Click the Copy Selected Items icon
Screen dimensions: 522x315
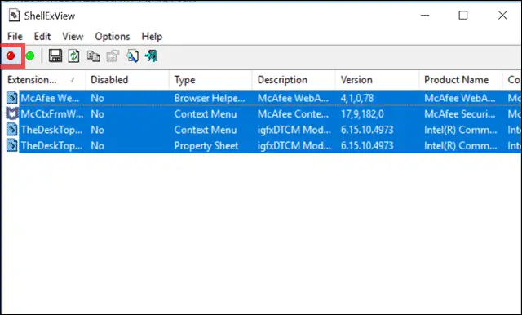click(x=94, y=56)
